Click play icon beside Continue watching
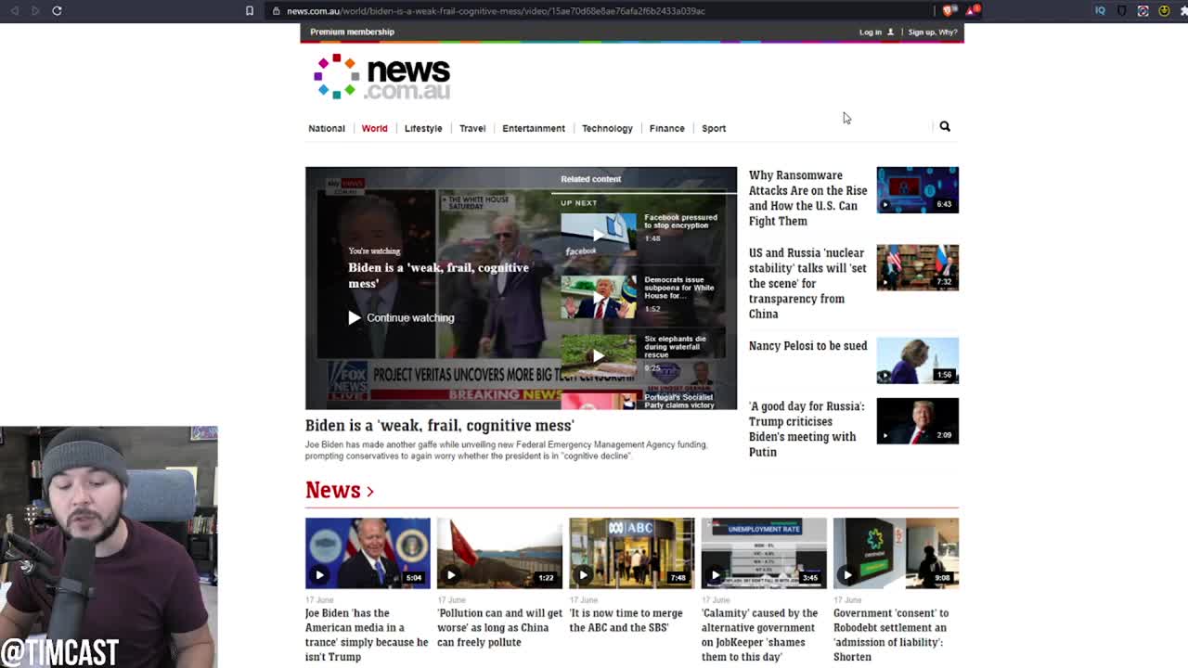The height and width of the screenshot is (668, 1188). (x=355, y=317)
